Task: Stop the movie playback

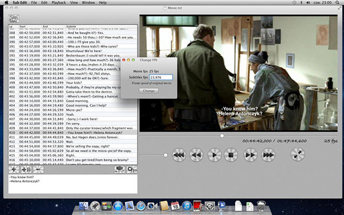Action: [231, 155]
